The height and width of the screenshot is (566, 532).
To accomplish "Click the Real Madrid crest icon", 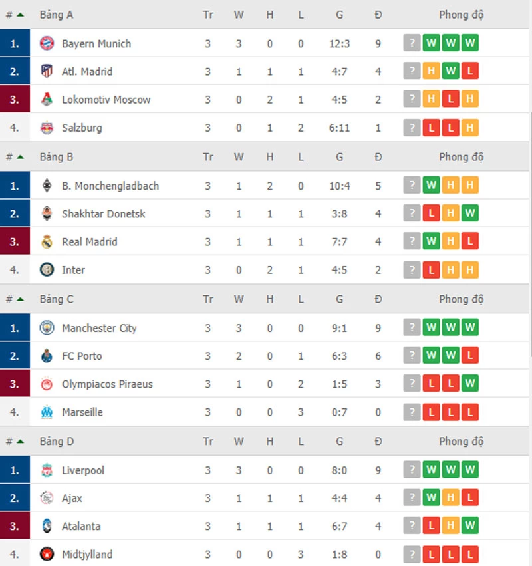I will (x=47, y=241).
